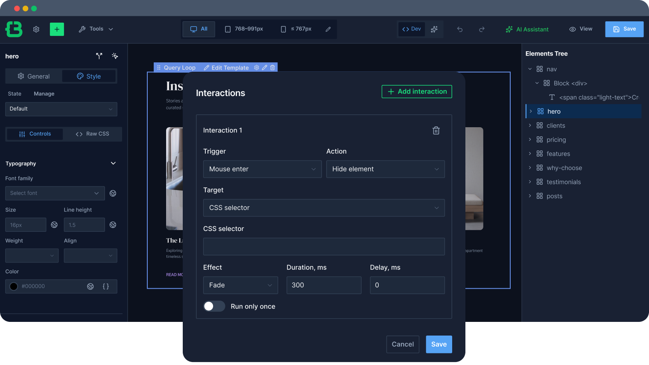Switch to the Style tab

89,76
